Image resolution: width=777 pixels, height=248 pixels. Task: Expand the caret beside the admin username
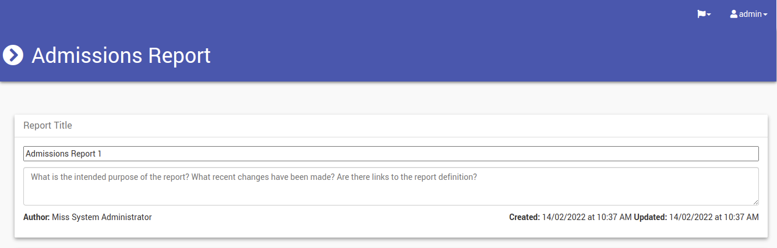coord(765,15)
